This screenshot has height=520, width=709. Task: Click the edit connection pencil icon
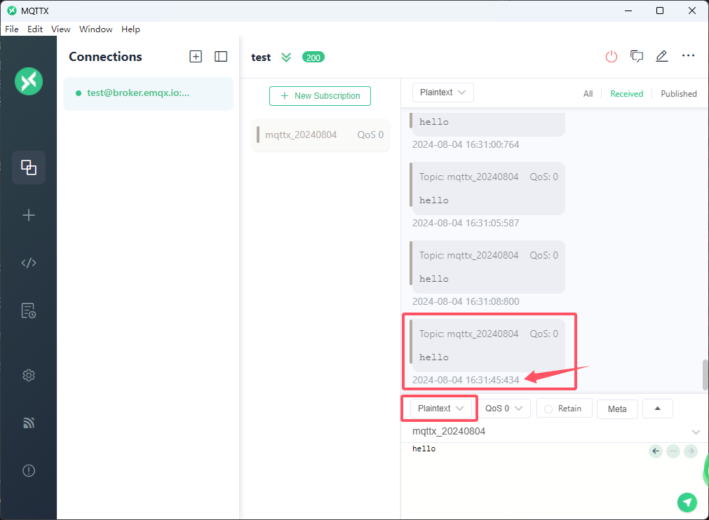(662, 57)
